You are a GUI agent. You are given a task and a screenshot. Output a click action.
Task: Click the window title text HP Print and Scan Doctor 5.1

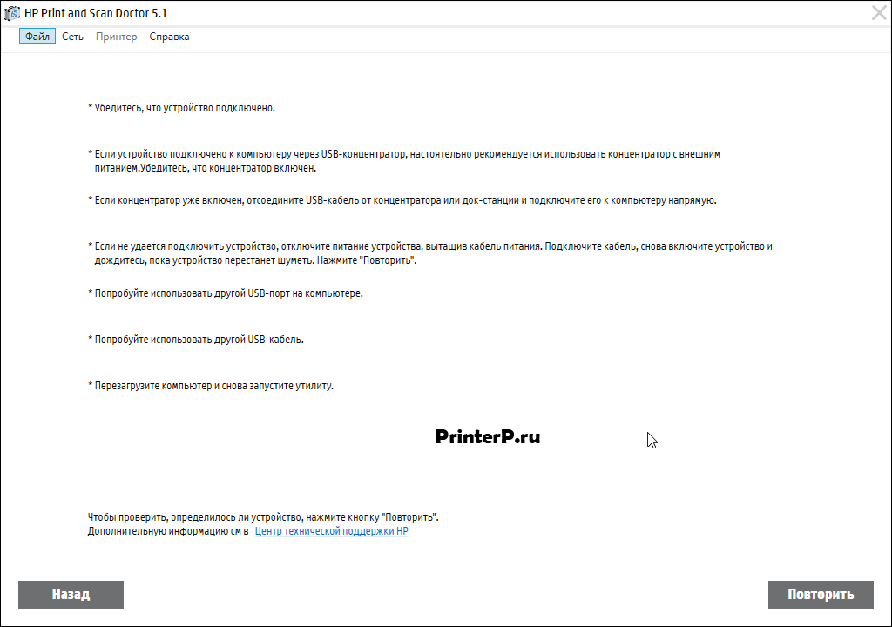[96, 13]
